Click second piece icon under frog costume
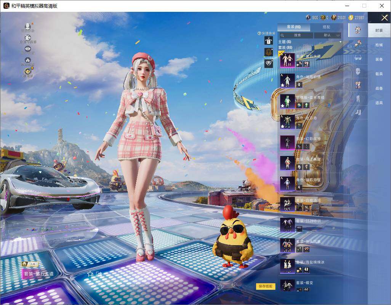 click(x=306, y=105)
